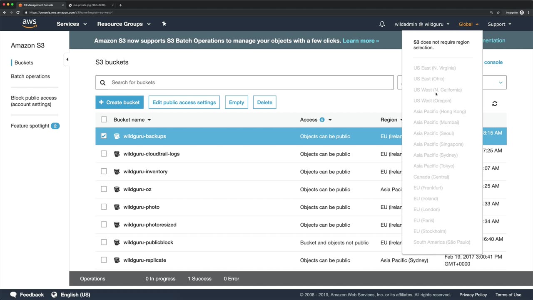Screen dimensions: 533x300
Task: Follow the Learn more link
Action: (361, 41)
